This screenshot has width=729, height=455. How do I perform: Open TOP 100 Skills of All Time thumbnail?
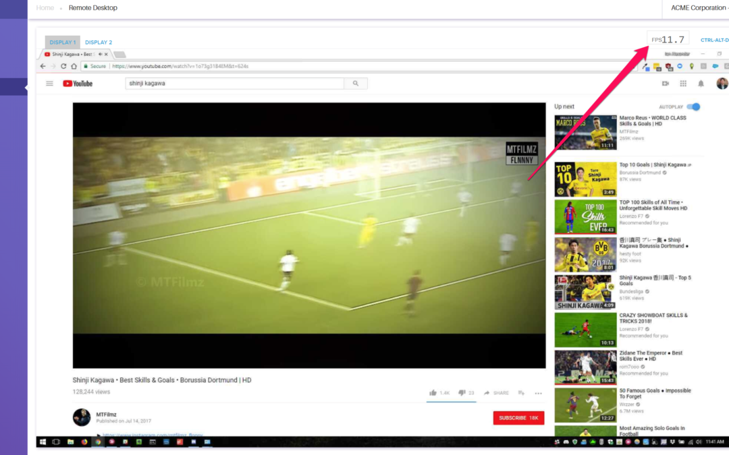(585, 217)
